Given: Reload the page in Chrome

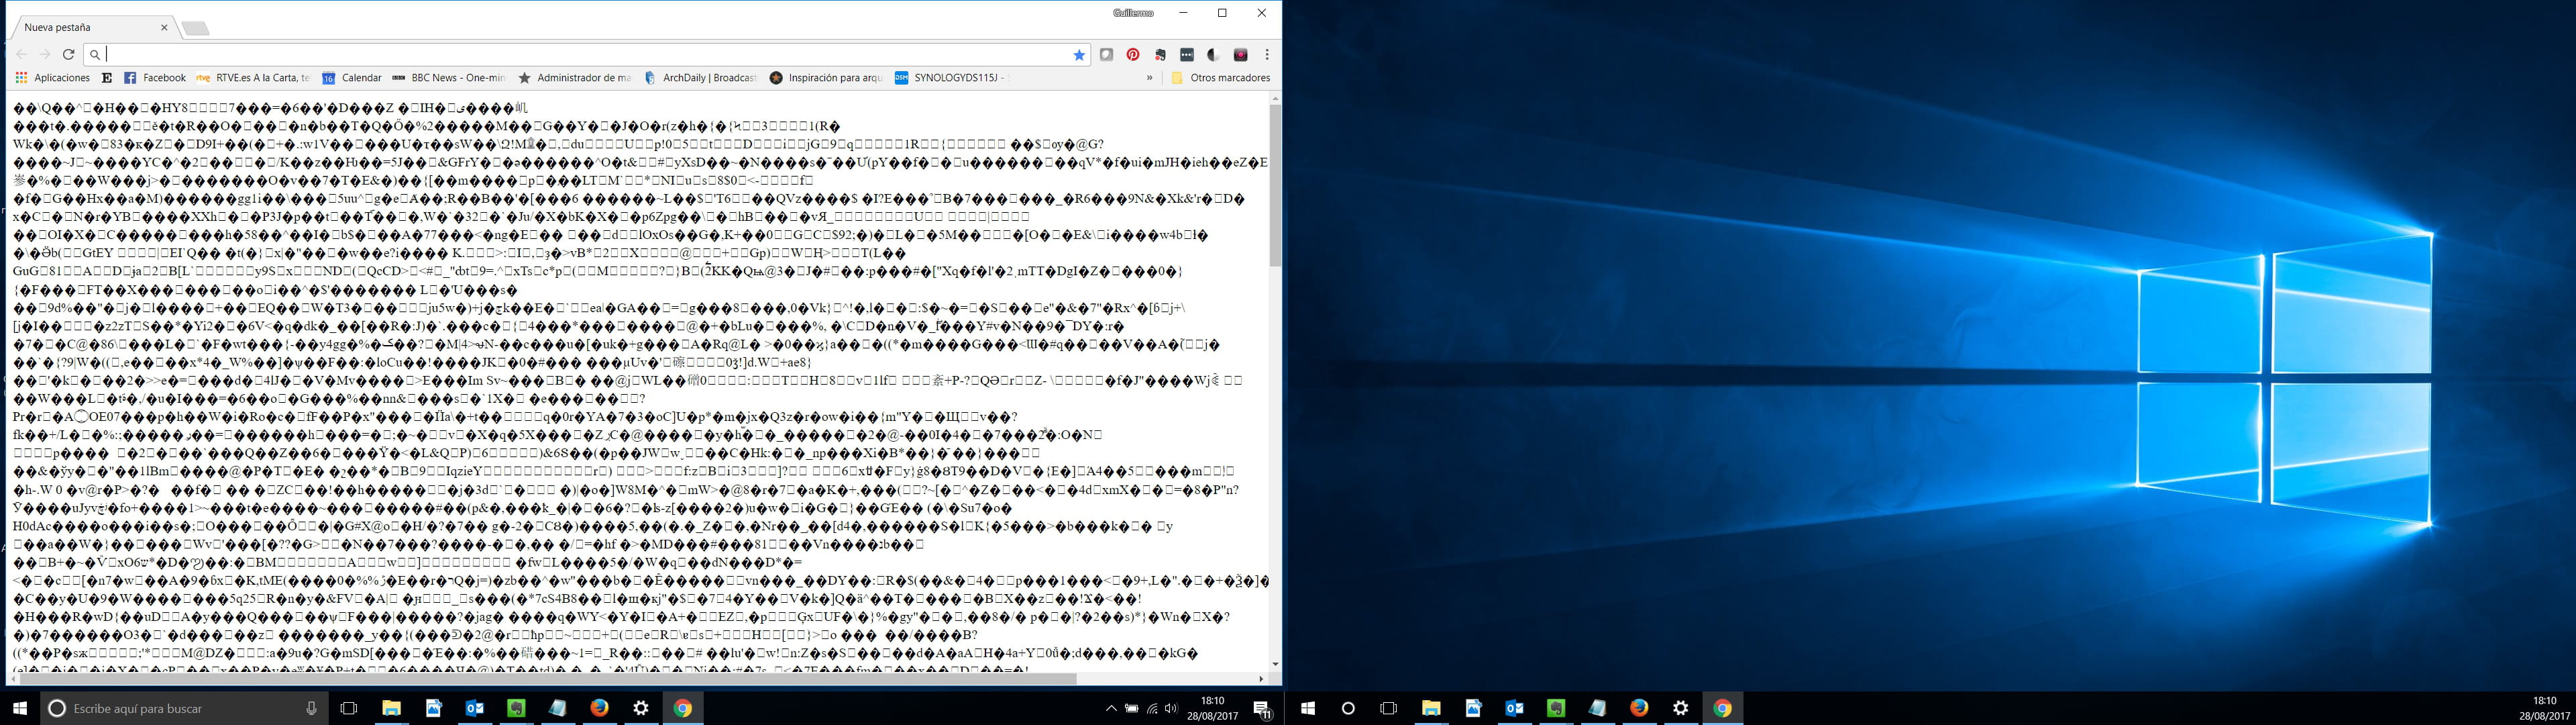Looking at the screenshot, I should click(x=69, y=55).
